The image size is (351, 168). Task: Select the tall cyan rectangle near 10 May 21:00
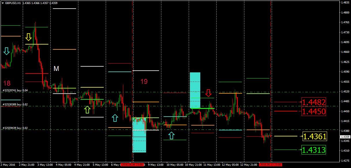[x=195, y=91]
